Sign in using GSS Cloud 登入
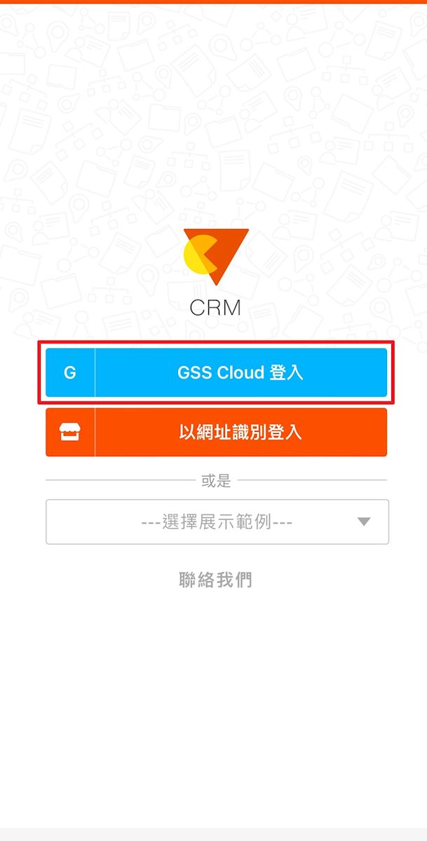The height and width of the screenshot is (841, 427). 216,373
